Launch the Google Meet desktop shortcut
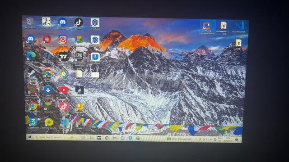The image size is (289, 162). (79, 40)
